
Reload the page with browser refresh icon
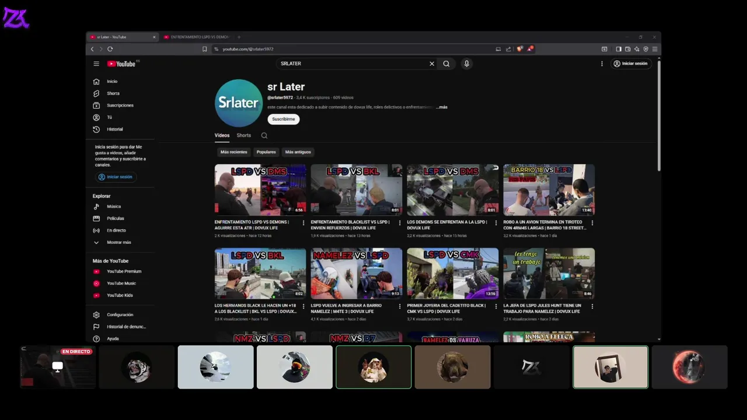[110, 49]
